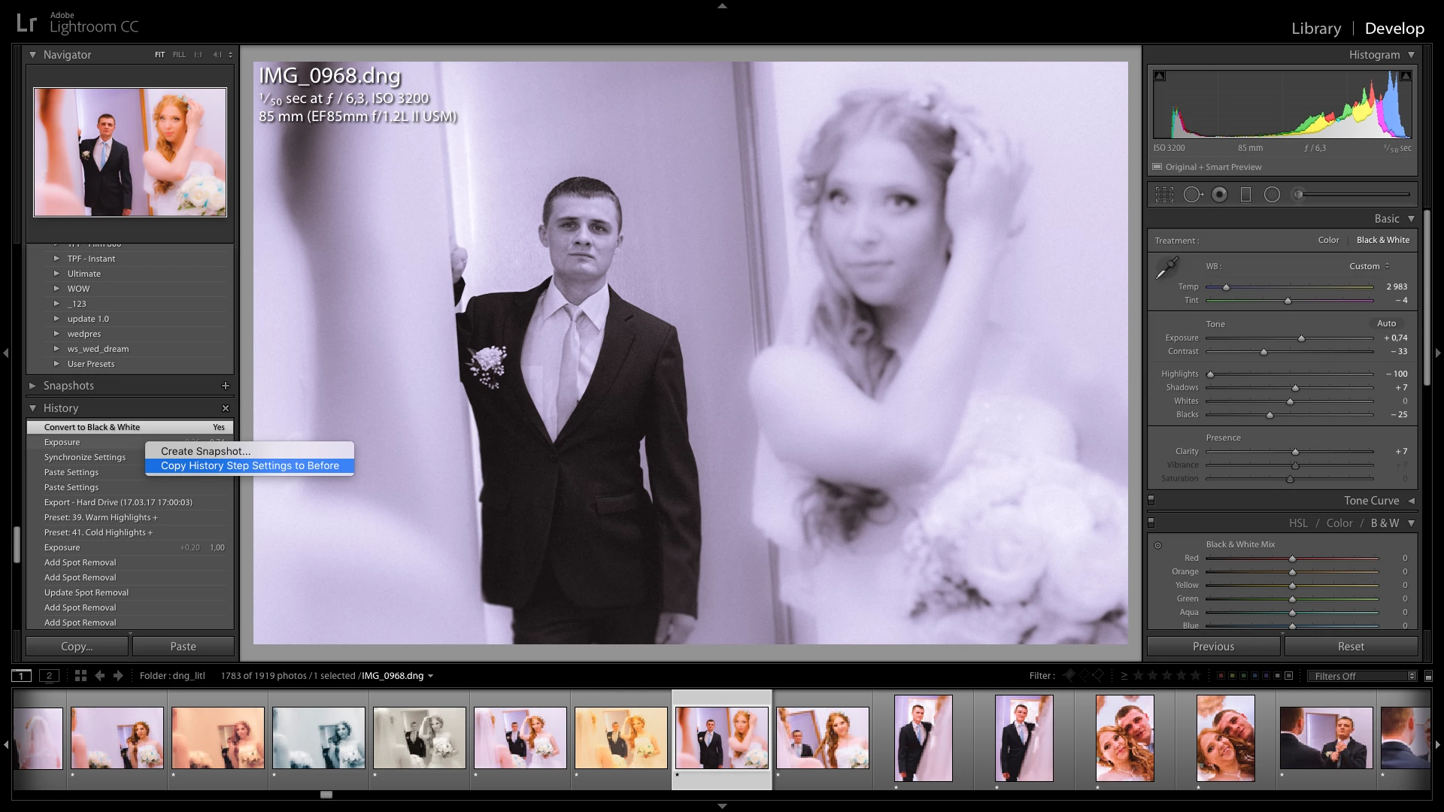Toggle the HSL panel on/off switch
The width and height of the screenshot is (1444, 812).
coord(1151,523)
